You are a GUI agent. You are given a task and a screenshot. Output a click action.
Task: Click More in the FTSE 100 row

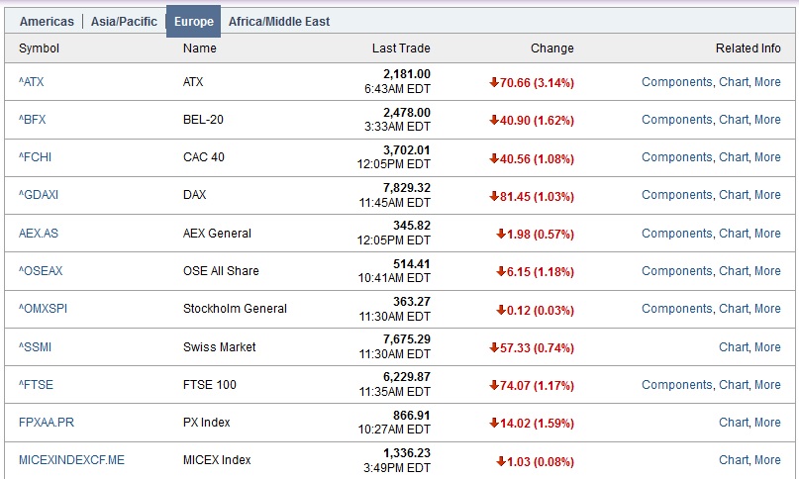pos(767,385)
